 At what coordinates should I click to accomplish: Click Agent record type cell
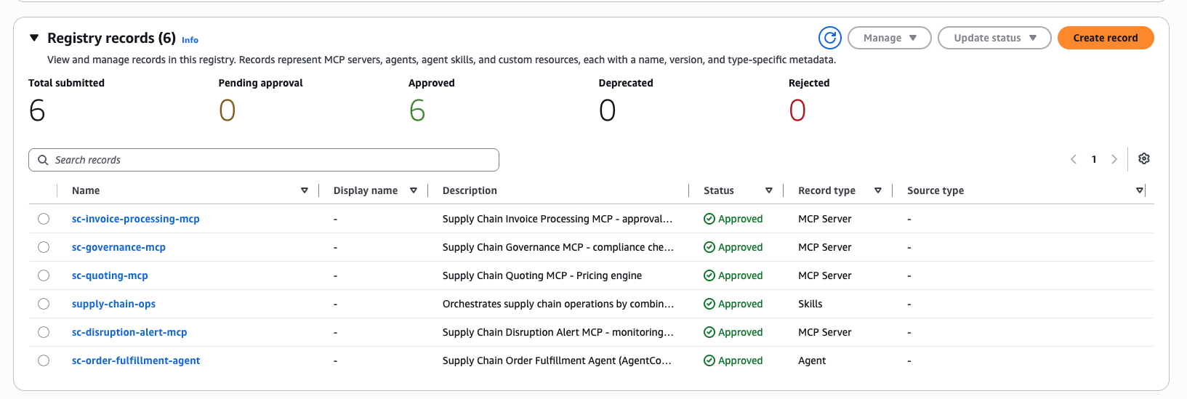[x=812, y=360]
